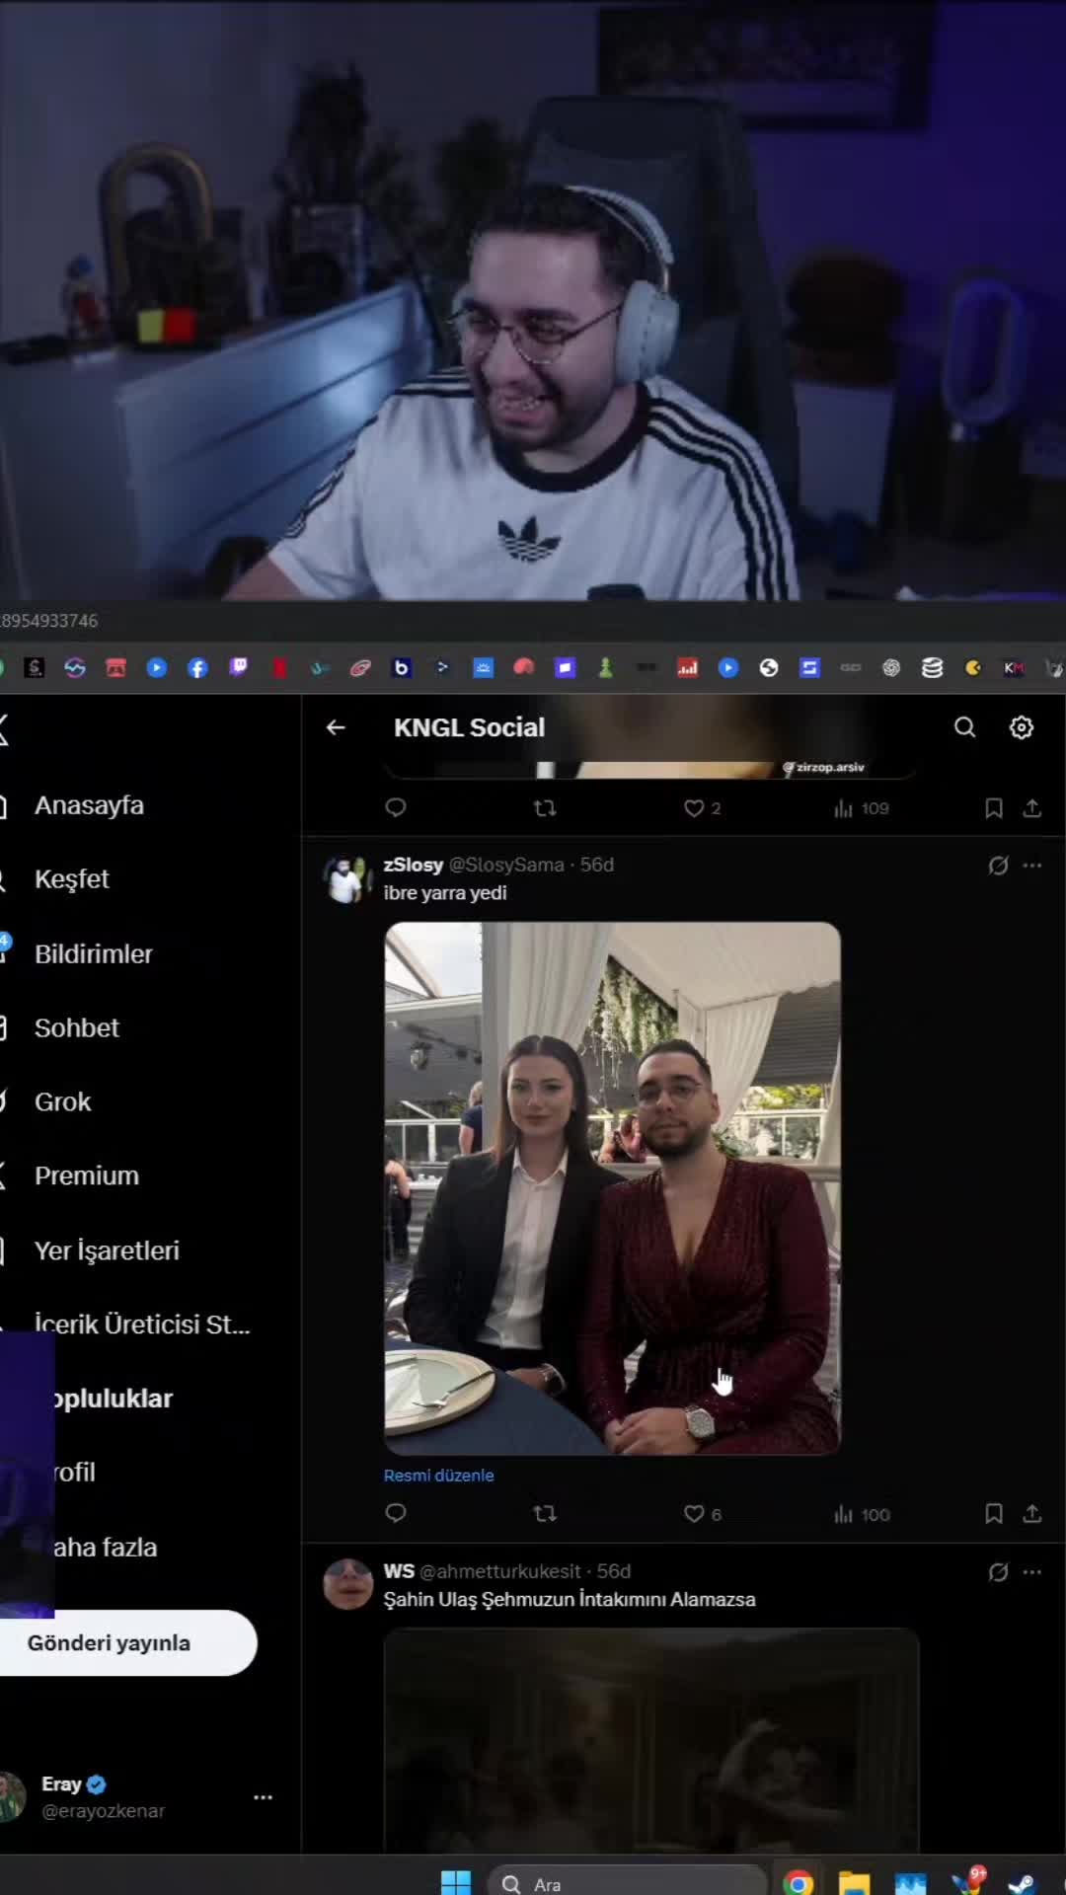Viewport: 1066px width, 1895px height.
Task: Click the Resmi düzenle link
Action: click(438, 1476)
